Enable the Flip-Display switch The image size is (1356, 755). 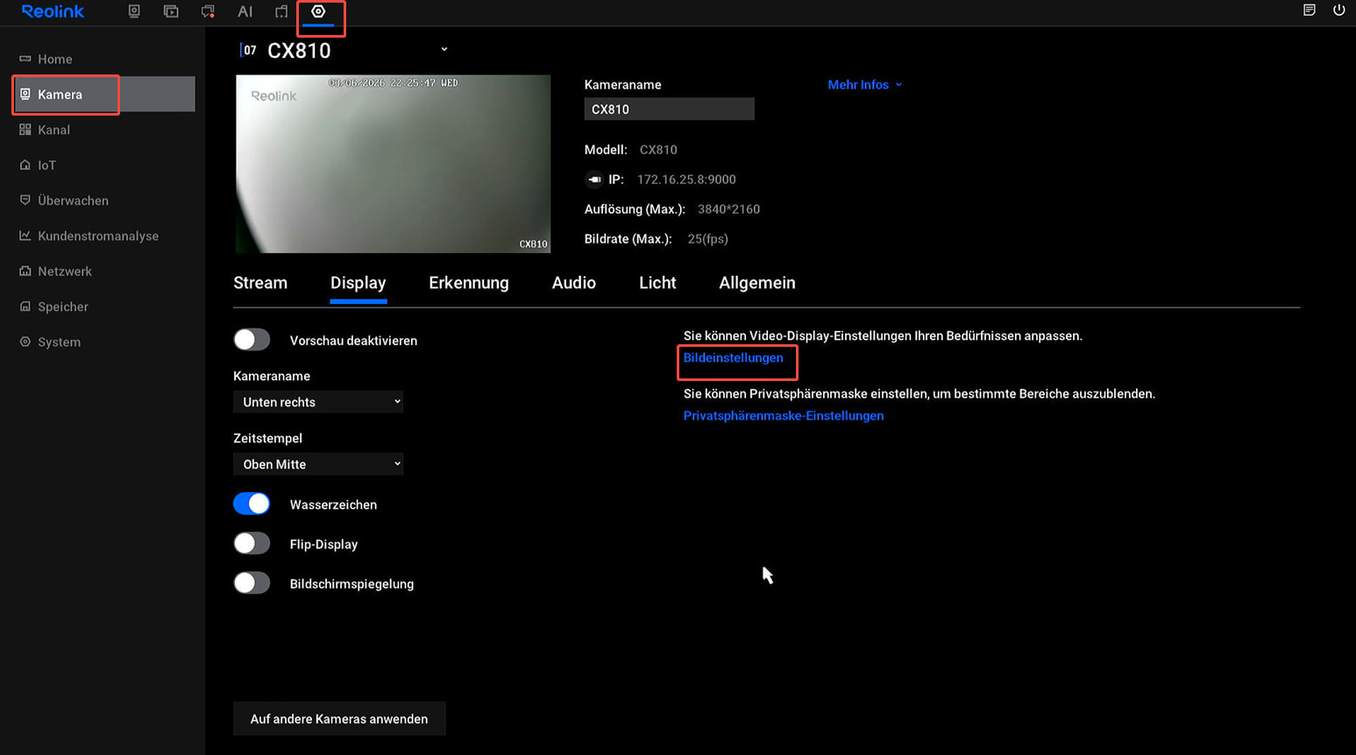pyautogui.click(x=252, y=543)
